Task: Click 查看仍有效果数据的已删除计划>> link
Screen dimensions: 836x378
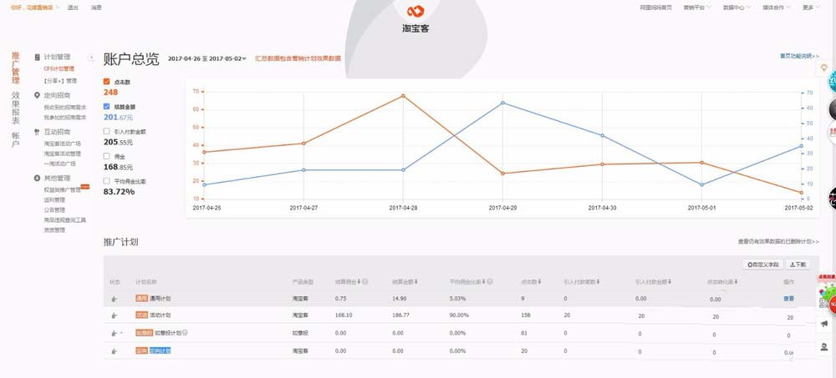Action: coord(778,242)
